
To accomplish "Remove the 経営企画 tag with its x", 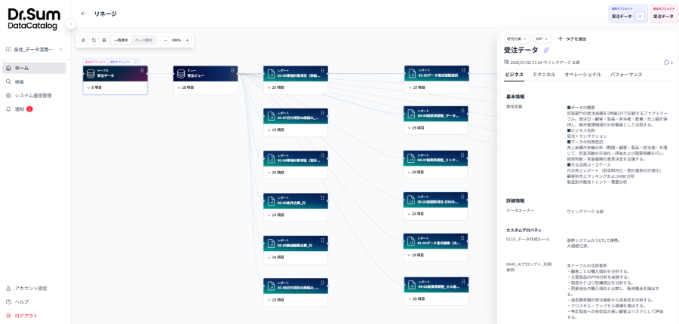I will tap(525, 39).
